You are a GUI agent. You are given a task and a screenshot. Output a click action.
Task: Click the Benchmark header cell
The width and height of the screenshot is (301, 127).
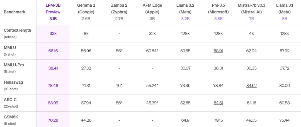(x=14, y=12)
